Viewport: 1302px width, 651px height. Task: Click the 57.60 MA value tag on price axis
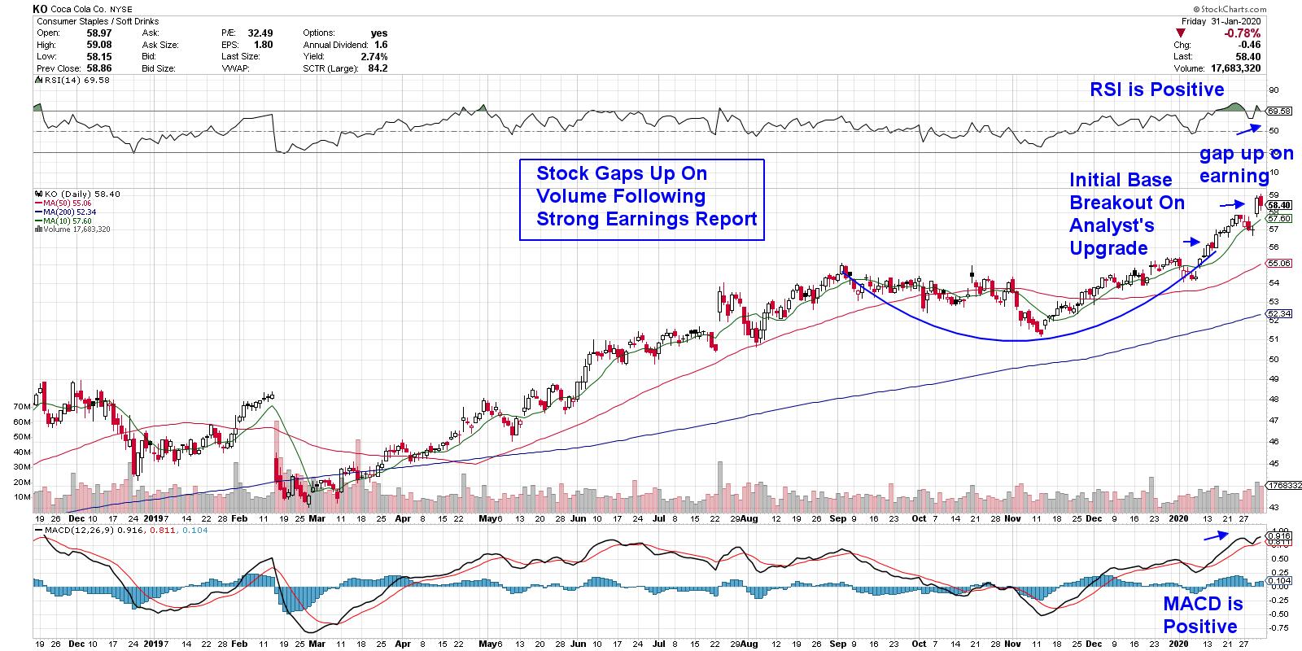click(1279, 218)
